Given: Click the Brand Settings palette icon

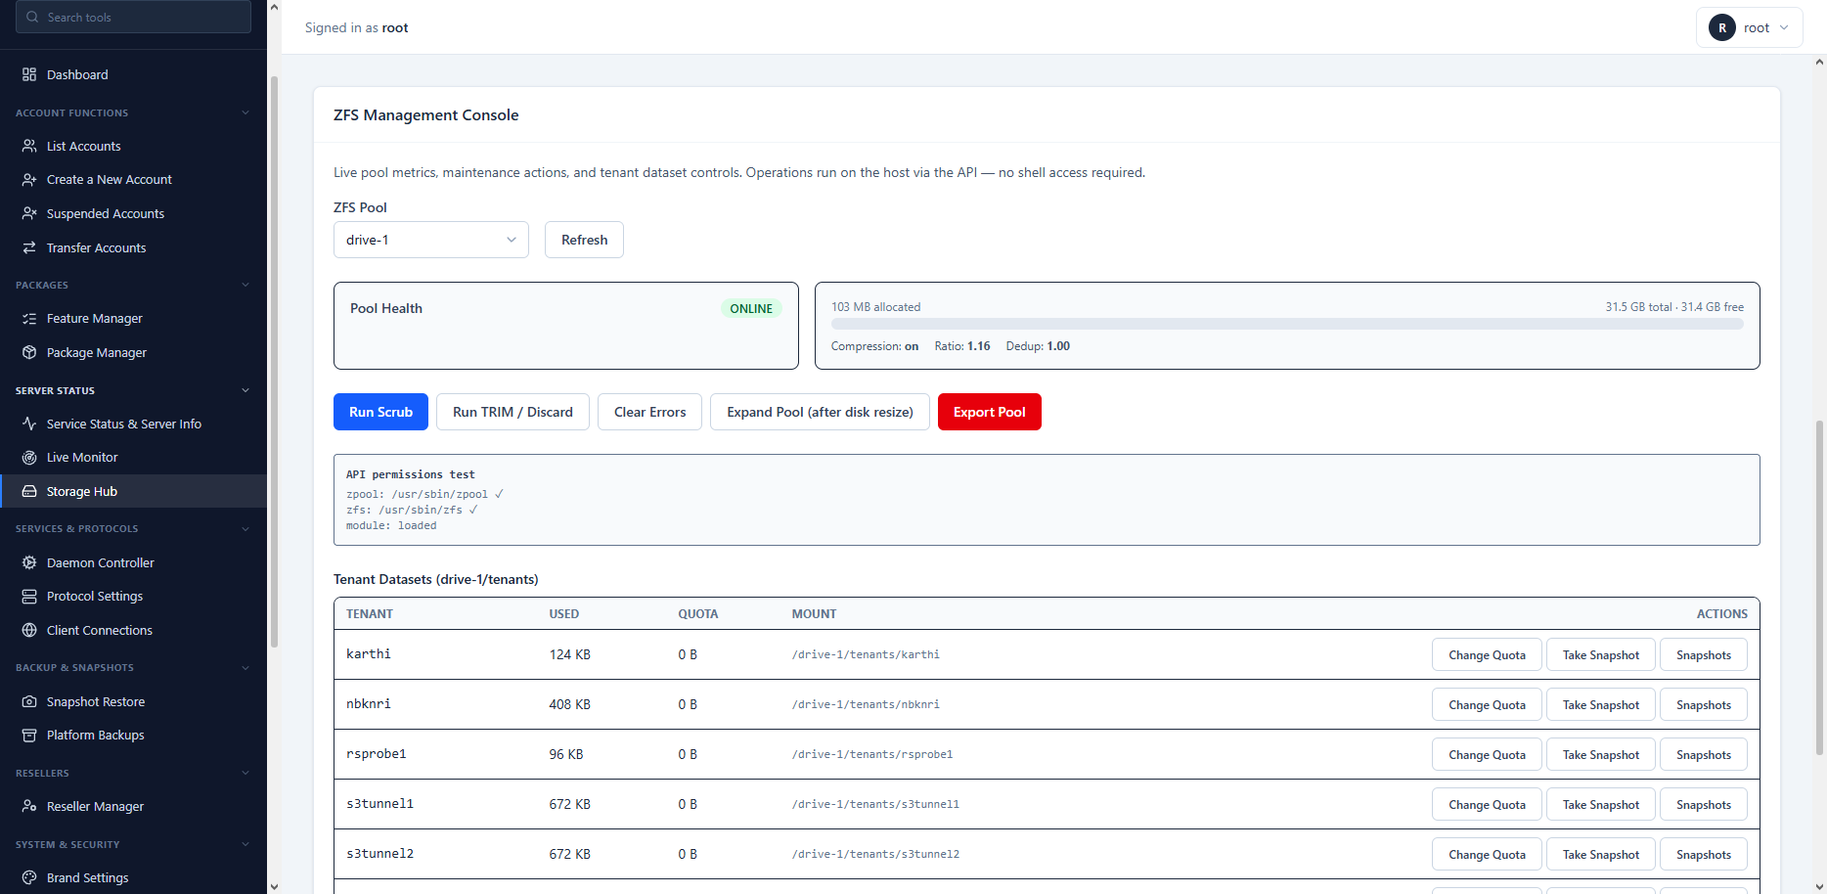Looking at the screenshot, I should coord(29,877).
